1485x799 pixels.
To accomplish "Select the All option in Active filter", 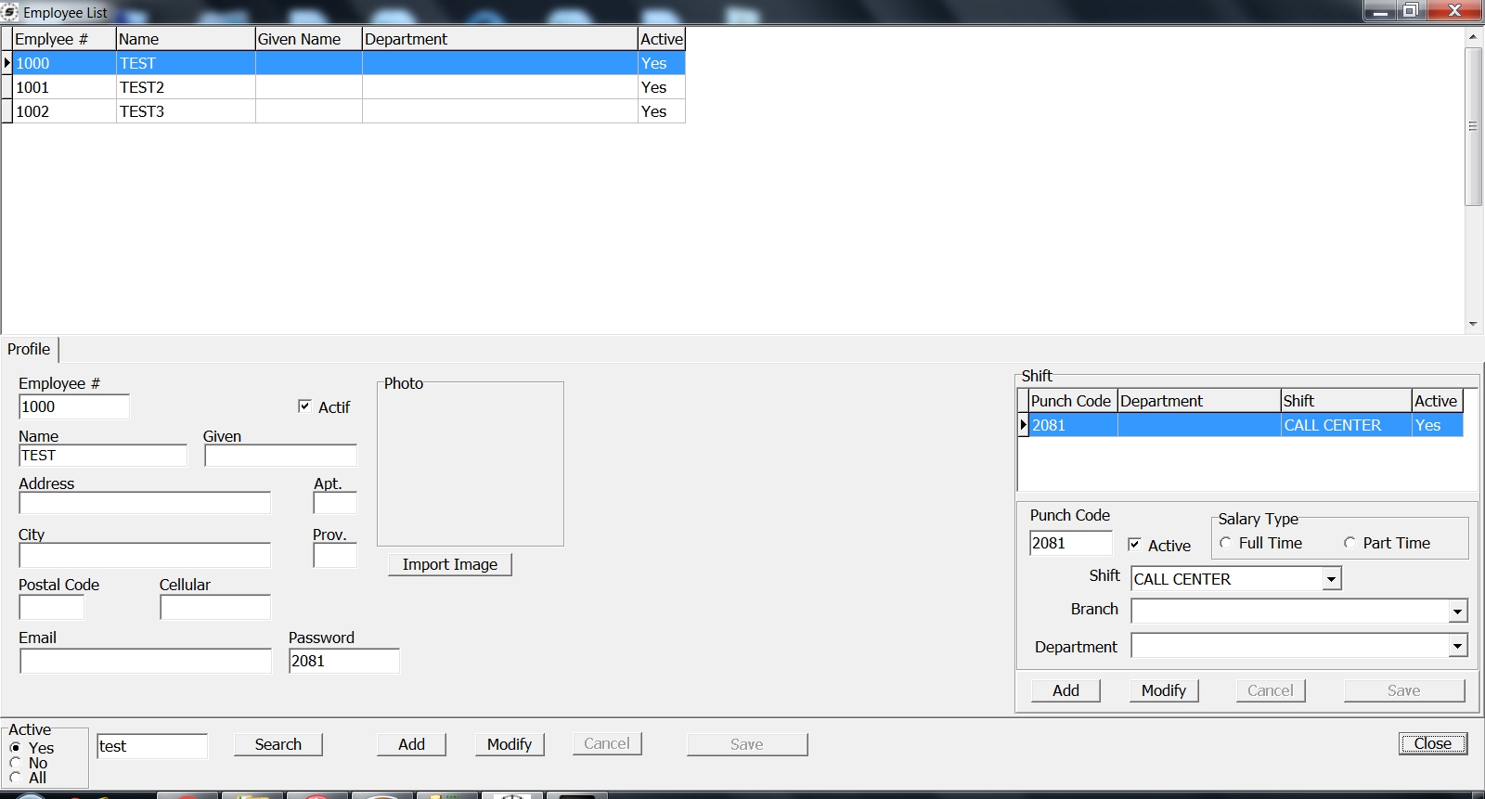I will point(15,778).
